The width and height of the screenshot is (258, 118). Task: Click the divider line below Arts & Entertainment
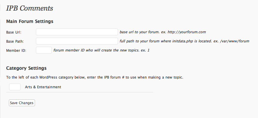click(x=80, y=92)
